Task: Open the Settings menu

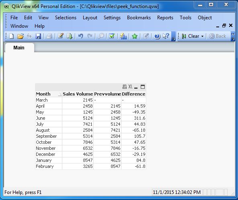Action: 112,18
